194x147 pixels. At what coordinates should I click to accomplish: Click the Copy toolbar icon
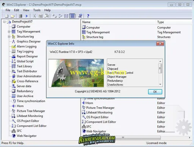pyautogui.click(x=41, y=16)
